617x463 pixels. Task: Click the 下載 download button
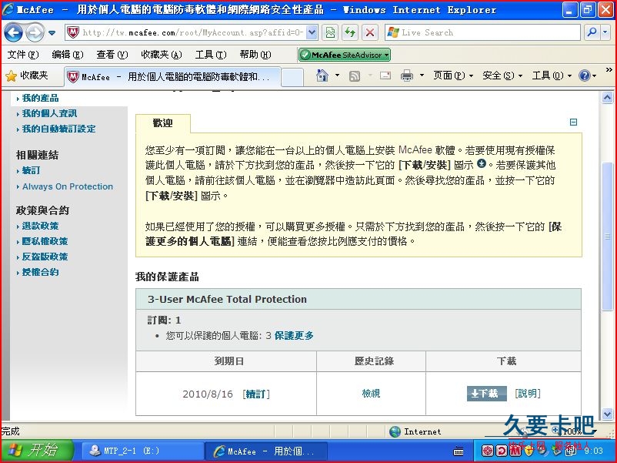(x=486, y=393)
